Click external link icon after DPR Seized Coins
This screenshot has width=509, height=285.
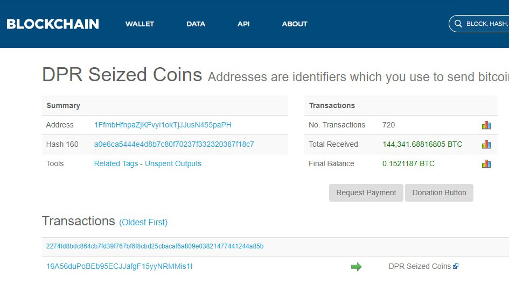click(456, 266)
